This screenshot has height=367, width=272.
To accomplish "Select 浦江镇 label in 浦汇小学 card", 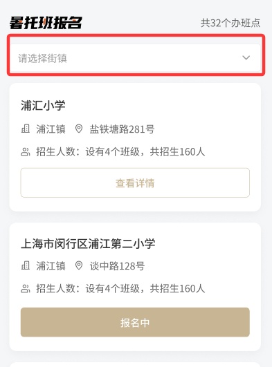I will pos(51,129).
